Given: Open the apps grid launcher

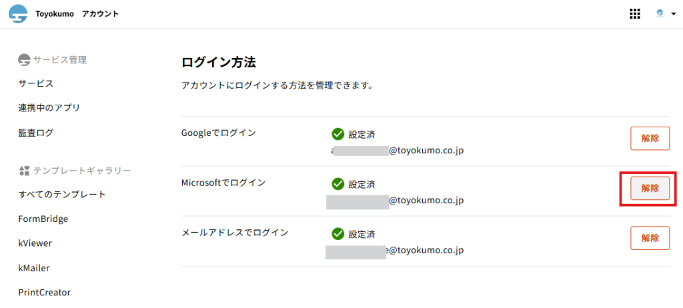Looking at the screenshot, I should pos(635,14).
